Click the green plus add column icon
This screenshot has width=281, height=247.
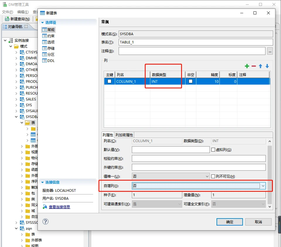[247, 66]
